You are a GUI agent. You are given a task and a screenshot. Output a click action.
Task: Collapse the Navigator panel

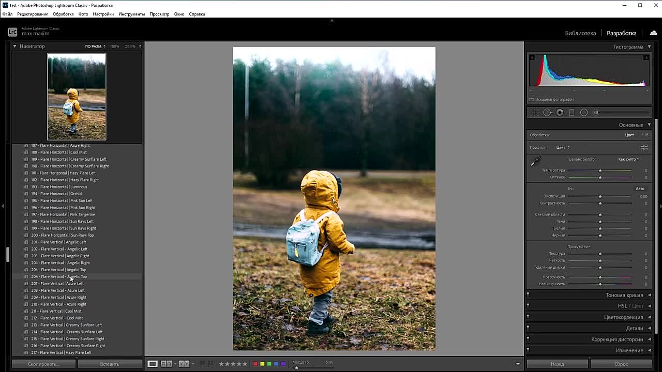[14, 46]
